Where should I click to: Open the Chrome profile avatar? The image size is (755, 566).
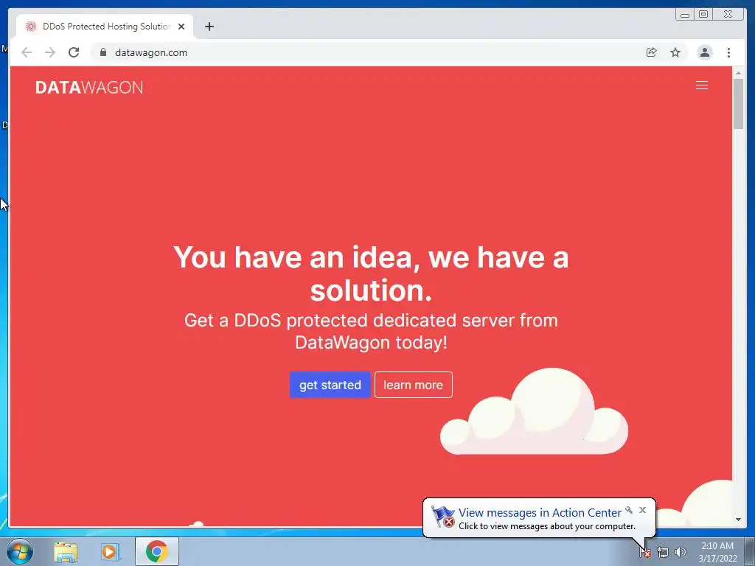704,52
